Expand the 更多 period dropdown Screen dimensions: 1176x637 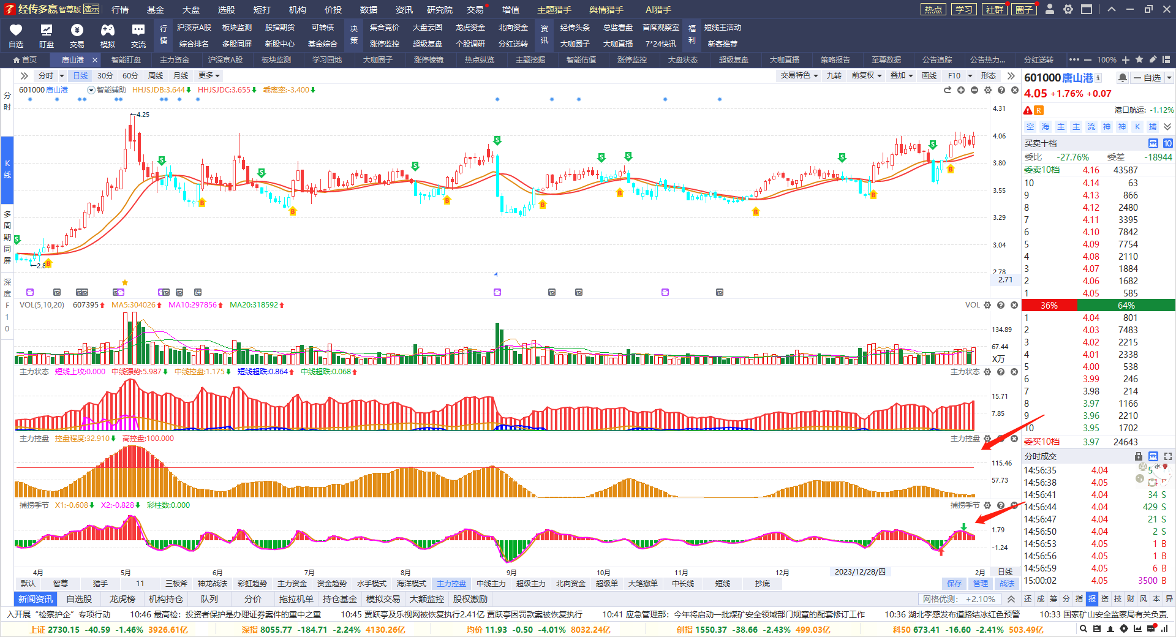[x=209, y=75]
